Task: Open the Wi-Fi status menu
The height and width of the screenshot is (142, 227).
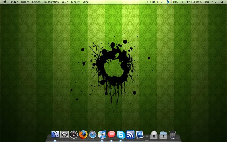Action: pos(188,2)
